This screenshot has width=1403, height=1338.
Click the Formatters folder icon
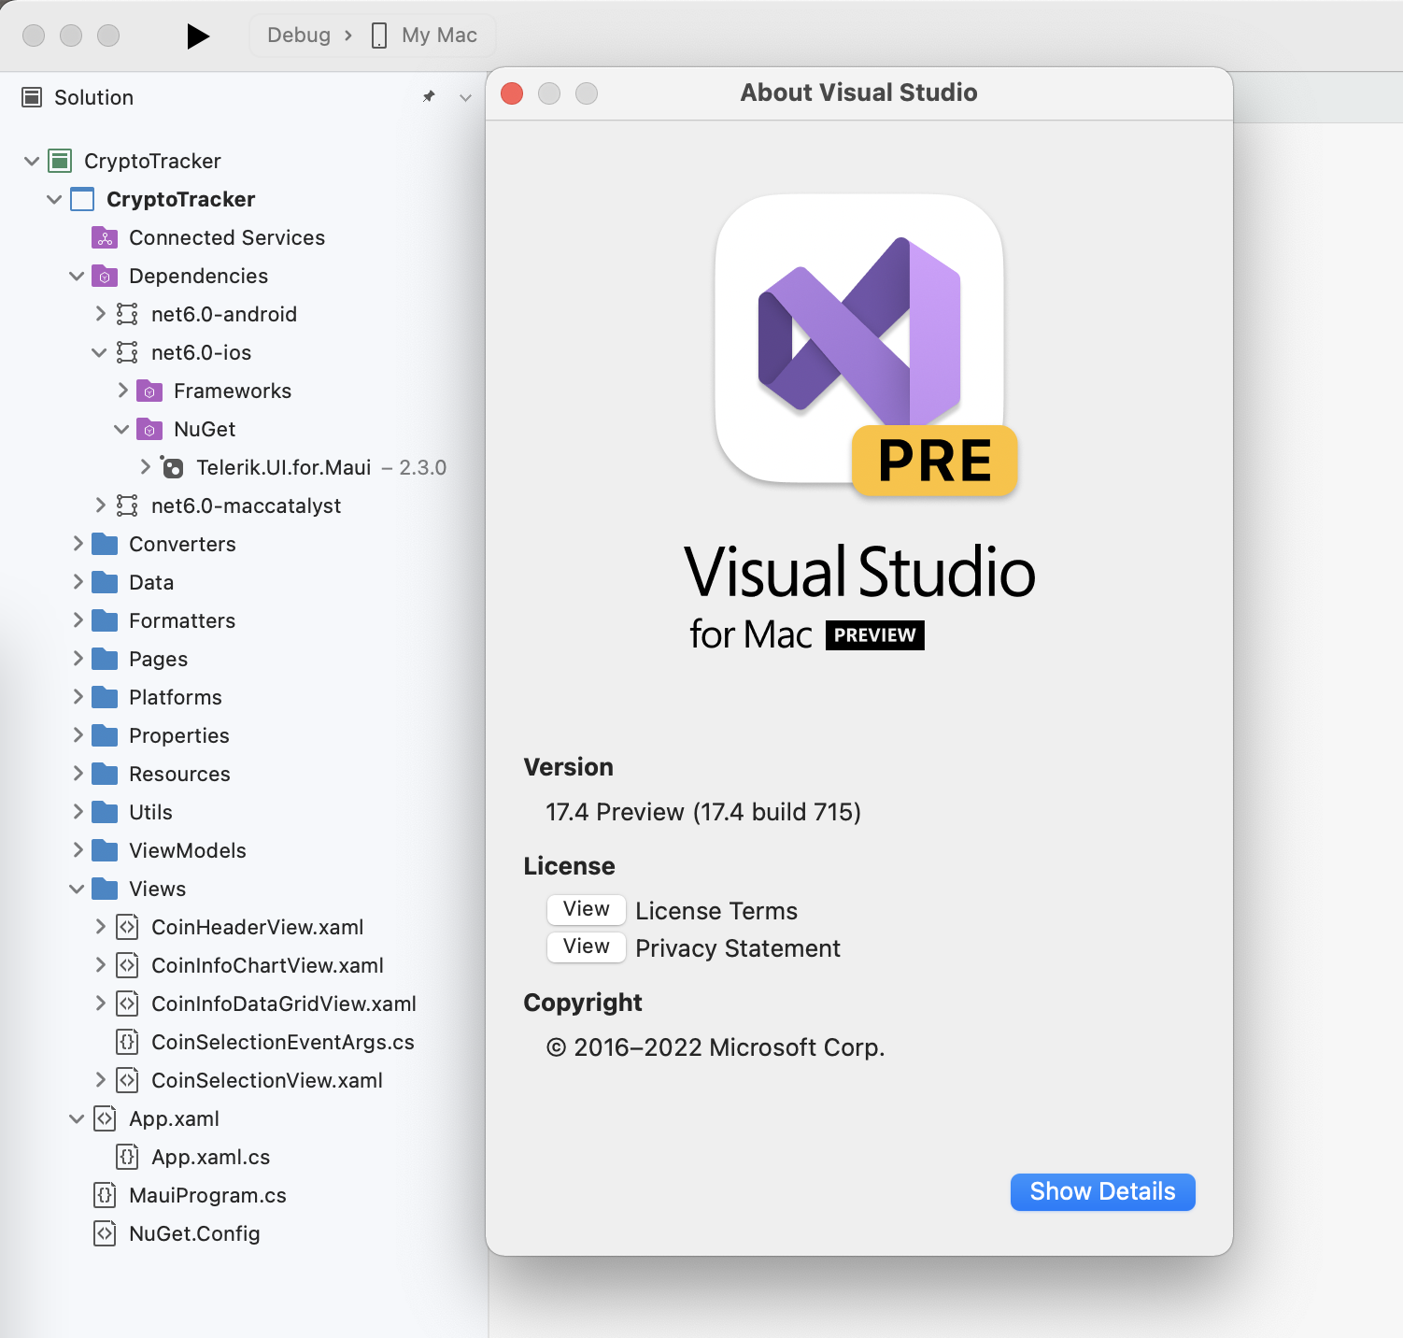click(x=105, y=620)
